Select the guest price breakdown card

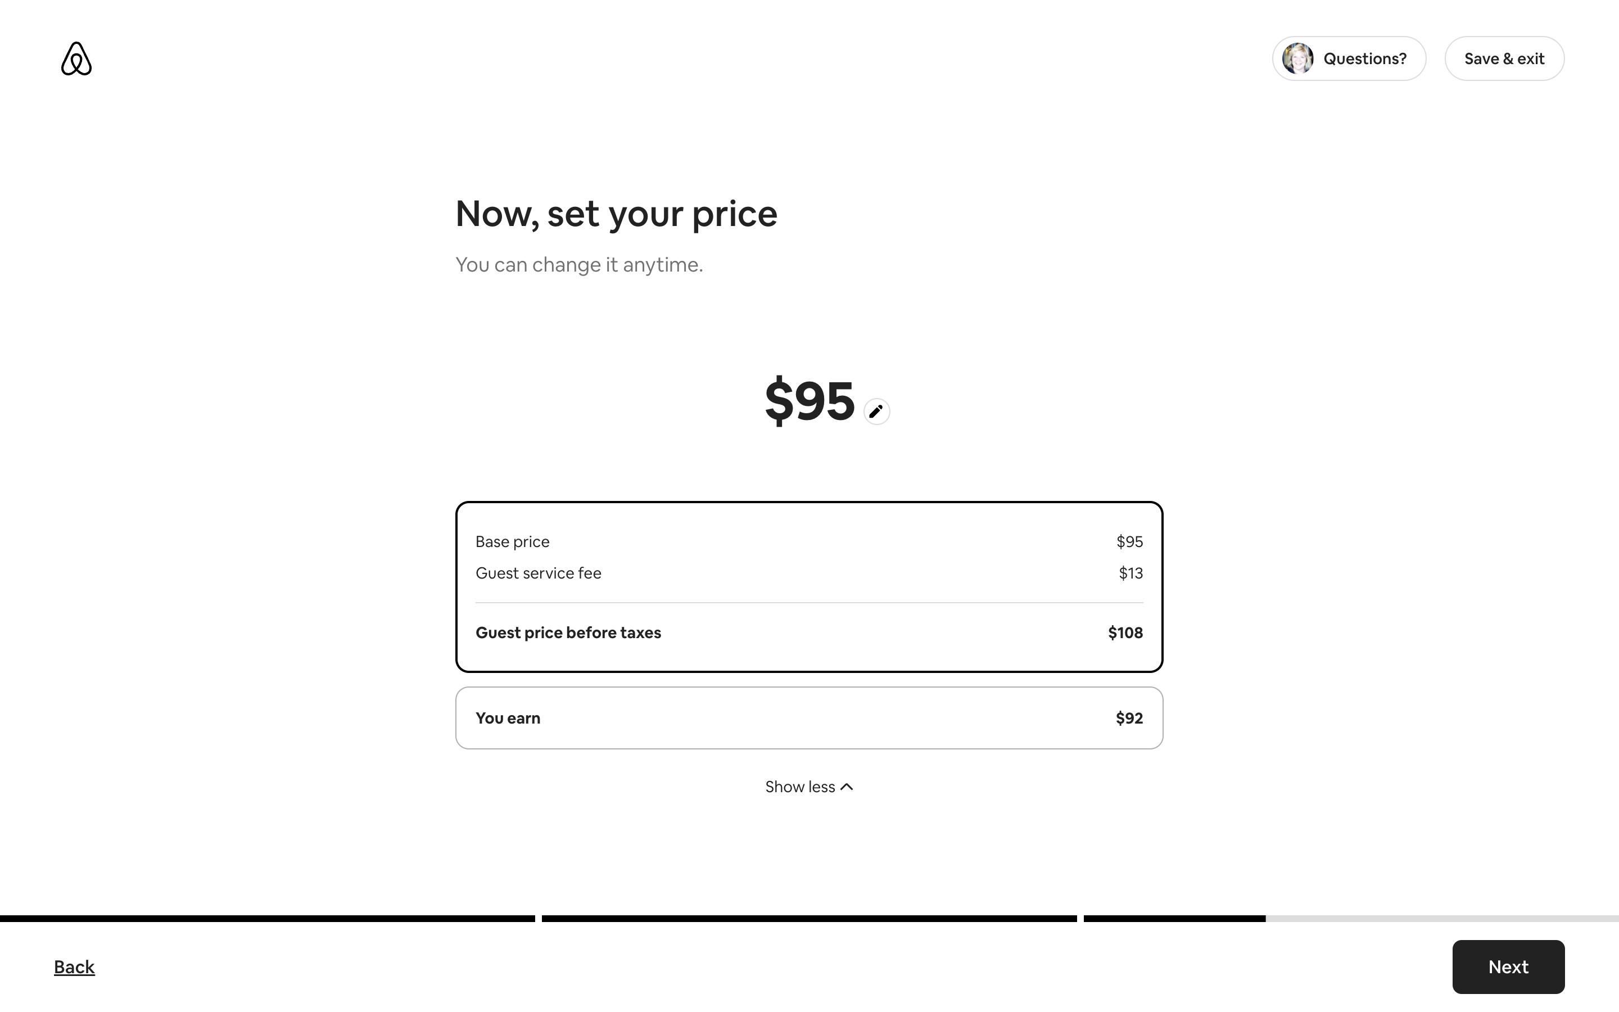tap(809, 586)
